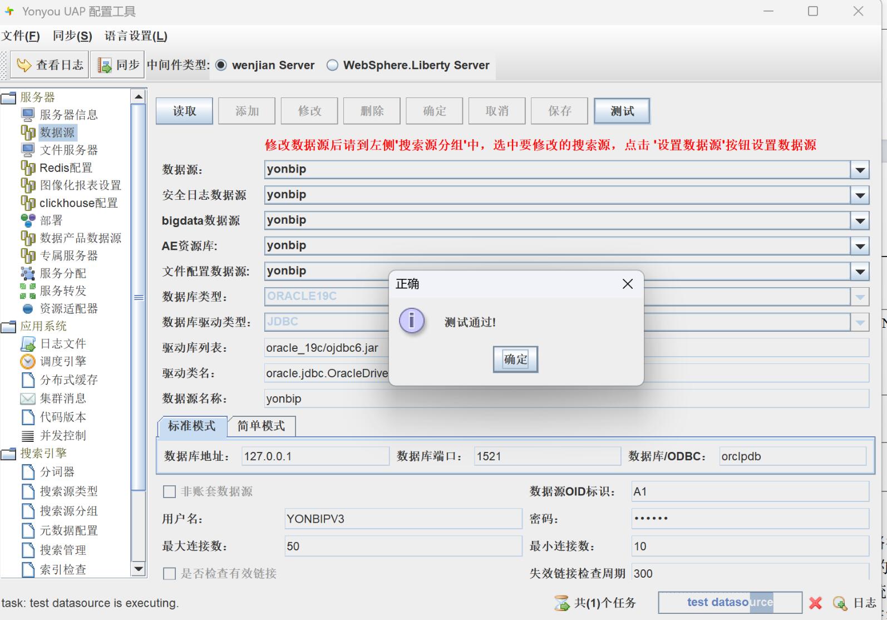Select the 调度引擎 clock icon
This screenshot has width=887, height=620.
tap(28, 362)
